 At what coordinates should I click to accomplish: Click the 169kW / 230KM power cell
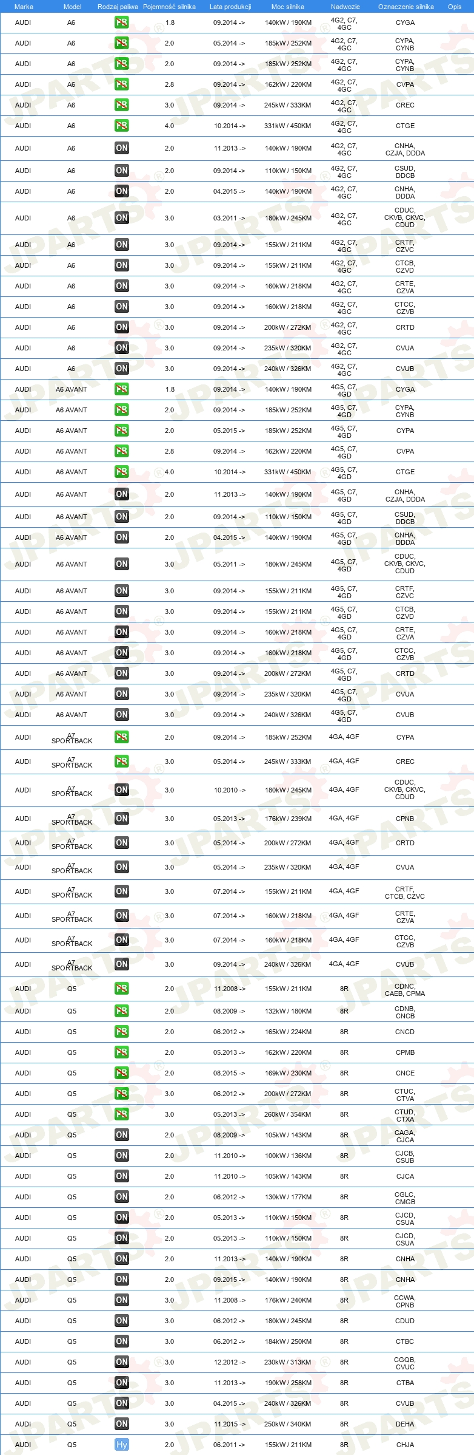(x=288, y=1073)
